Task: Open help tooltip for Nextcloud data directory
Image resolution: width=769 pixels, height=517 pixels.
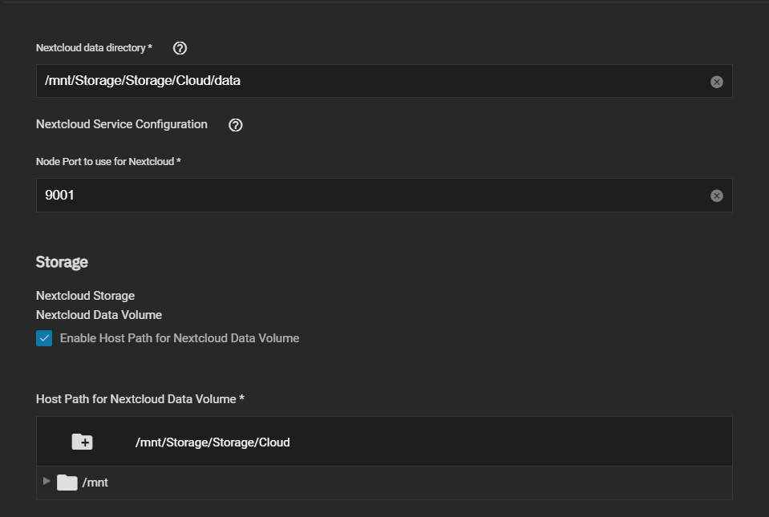Action: pyautogui.click(x=180, y=48)
